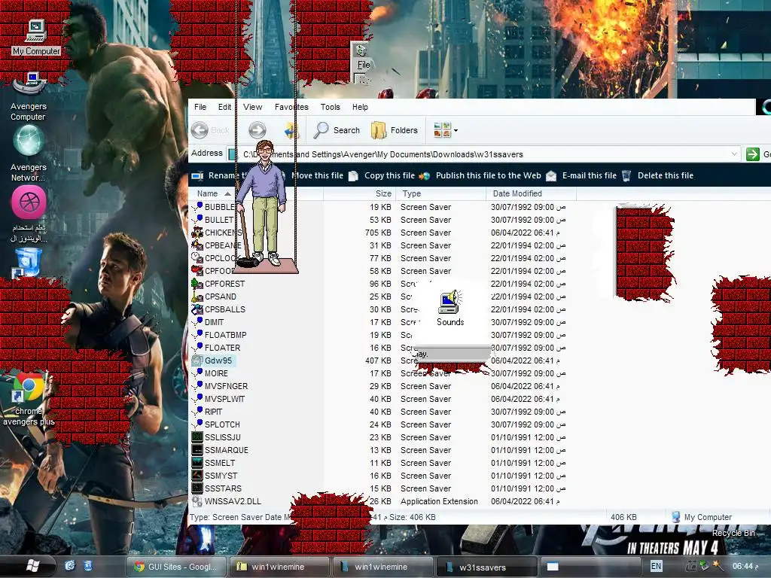This screenshot has width=771, height=578.
Task: Click the Windows Start button
Action: 32,566
